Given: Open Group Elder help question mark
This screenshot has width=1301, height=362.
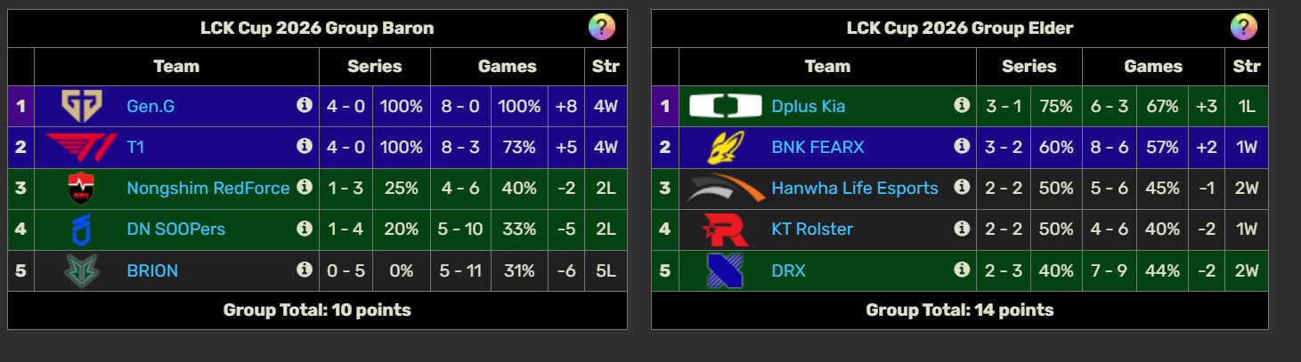Looking at the screenshot, I should point(1244,28).
